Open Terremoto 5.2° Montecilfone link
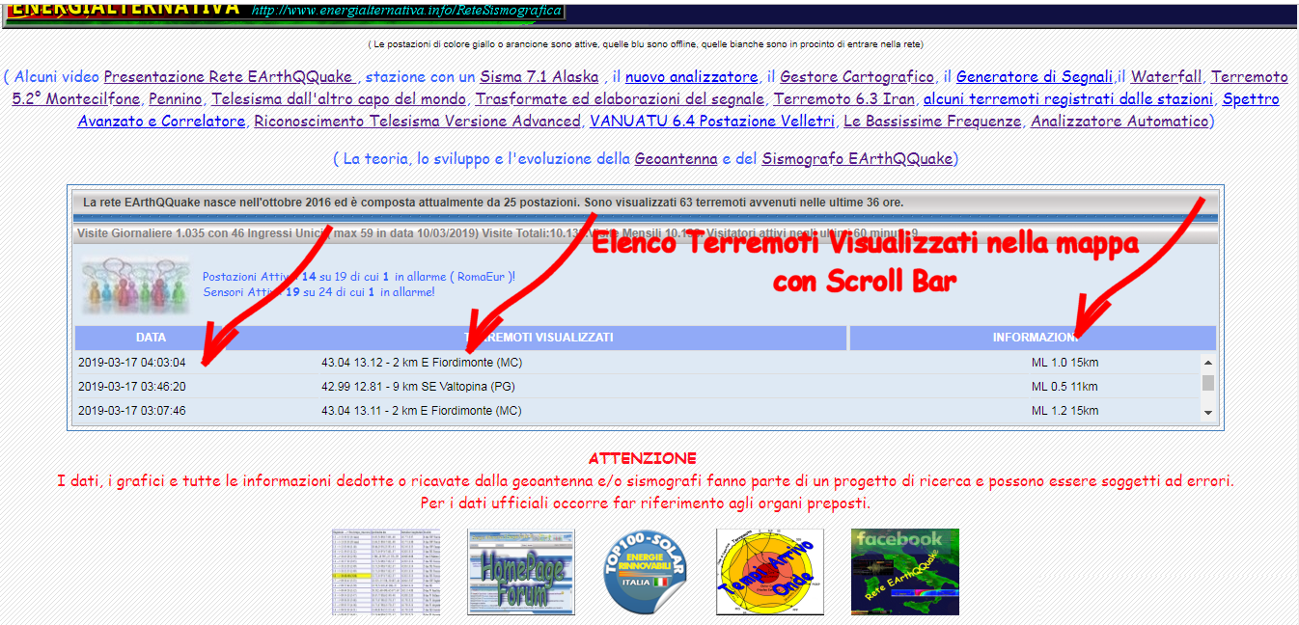 [76, 98]
